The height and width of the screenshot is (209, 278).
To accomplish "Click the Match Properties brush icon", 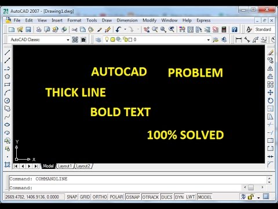I will [x=100, y=30].
